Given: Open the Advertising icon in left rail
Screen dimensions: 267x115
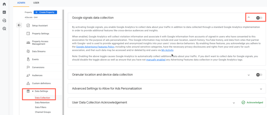Looking at the screenshot, I should [4, 28].
